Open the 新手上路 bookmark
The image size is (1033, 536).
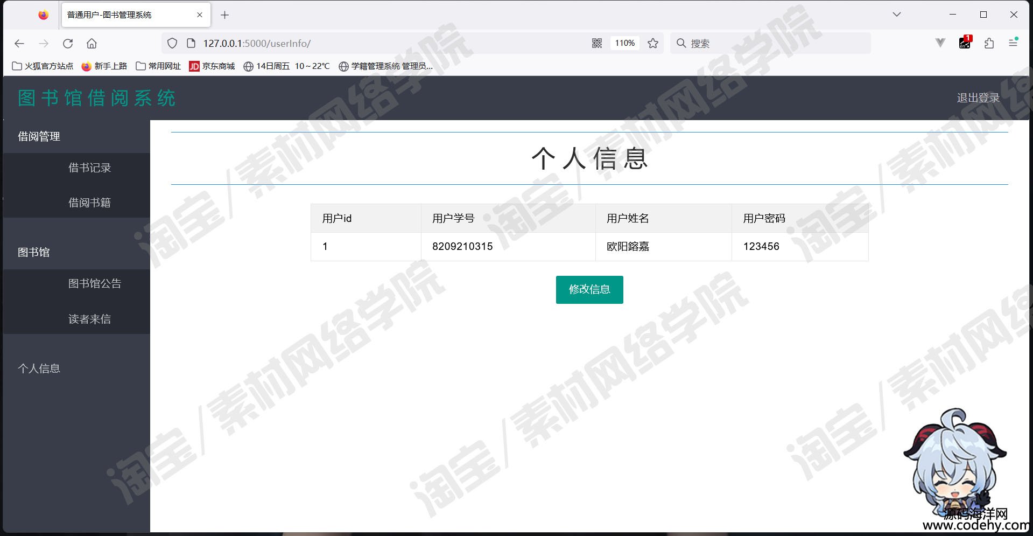point(104,66)
